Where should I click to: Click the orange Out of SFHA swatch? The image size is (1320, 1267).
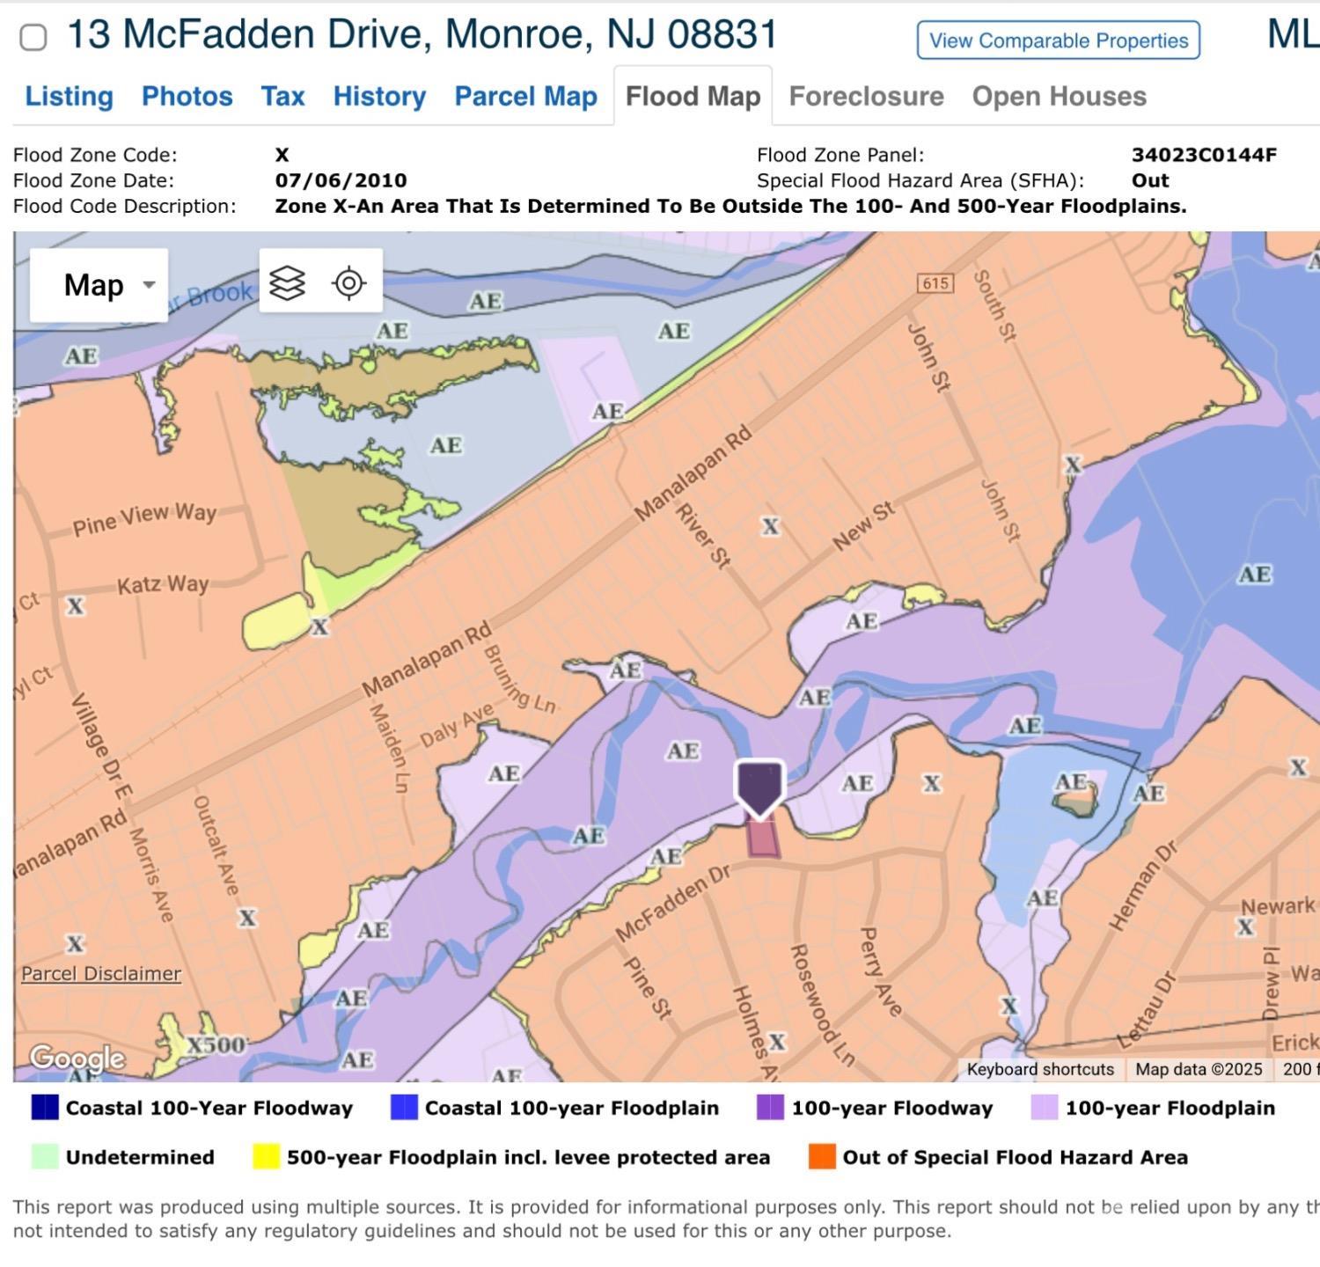coord(821,1157)
